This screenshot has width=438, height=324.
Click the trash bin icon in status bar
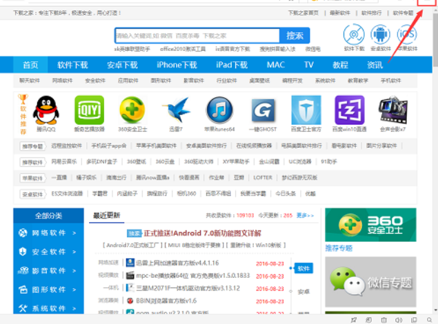[384, 320]
